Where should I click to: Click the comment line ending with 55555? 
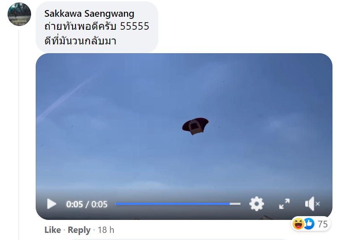coord(97,26)
